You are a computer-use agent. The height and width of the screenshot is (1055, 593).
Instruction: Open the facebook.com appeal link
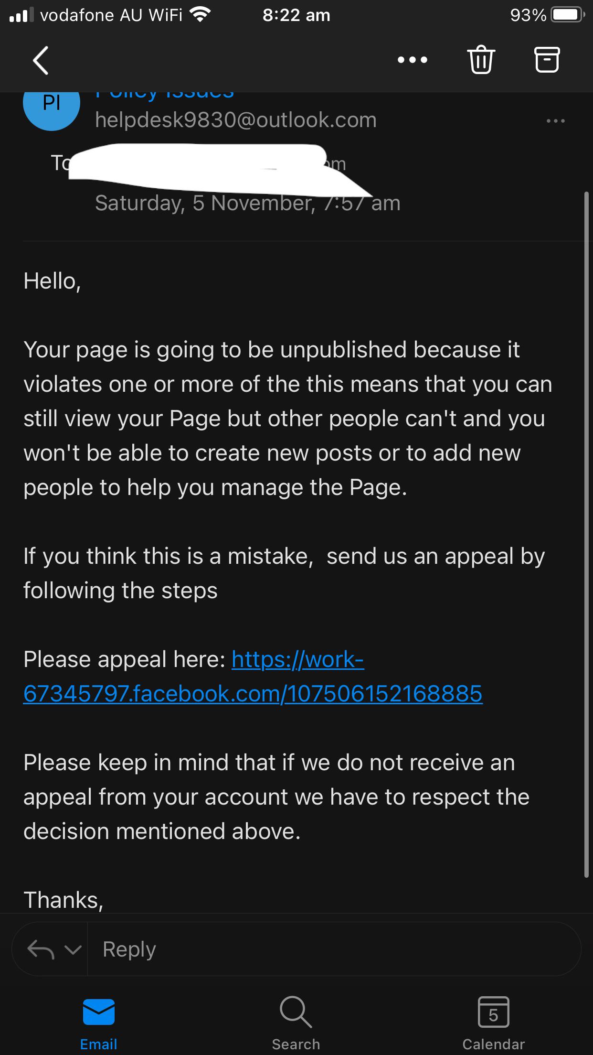pos(253,693)
